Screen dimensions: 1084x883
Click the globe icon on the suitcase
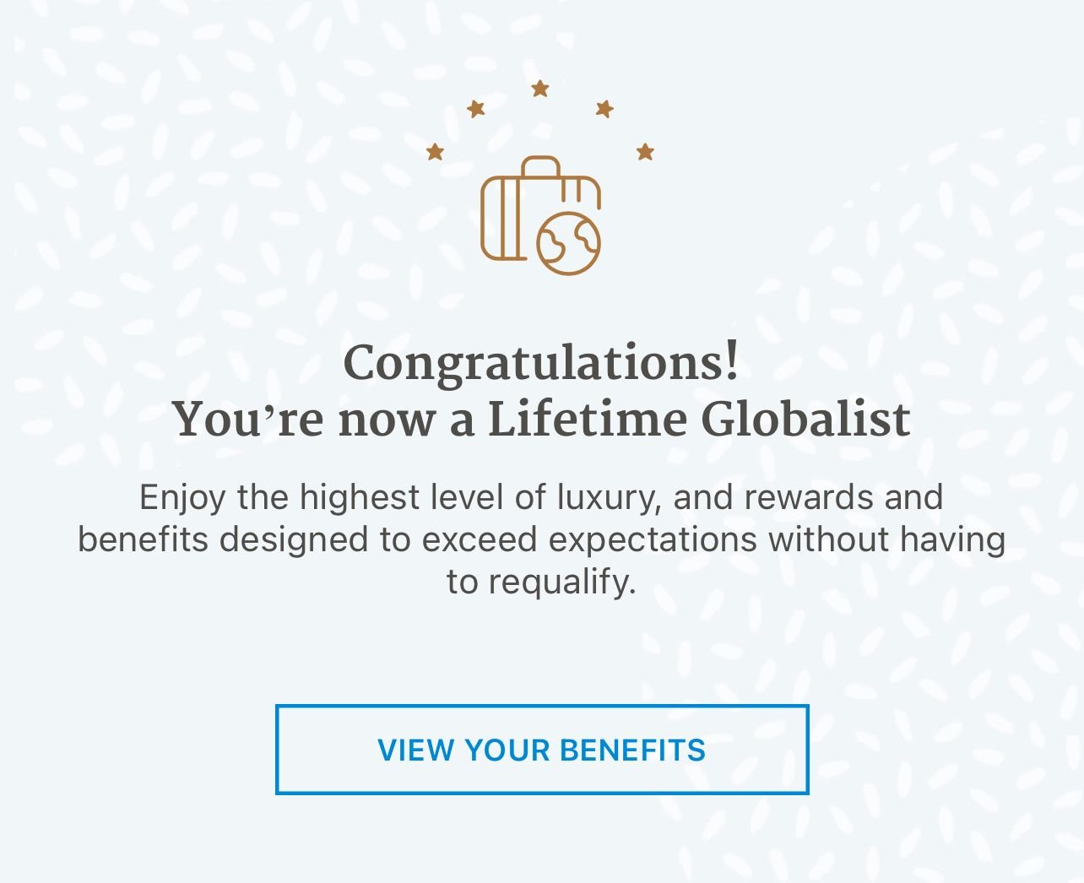tap(568, 243)
